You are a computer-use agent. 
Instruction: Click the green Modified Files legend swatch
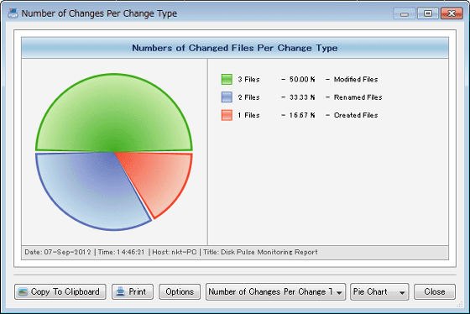click(227, 79)
